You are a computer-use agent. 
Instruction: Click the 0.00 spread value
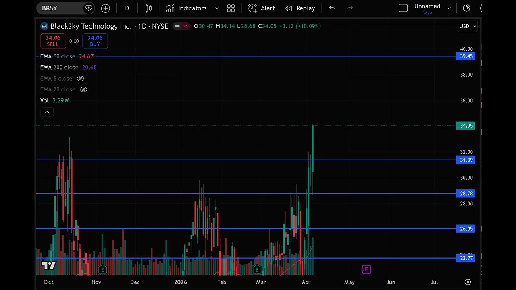(x=74, y=41)
